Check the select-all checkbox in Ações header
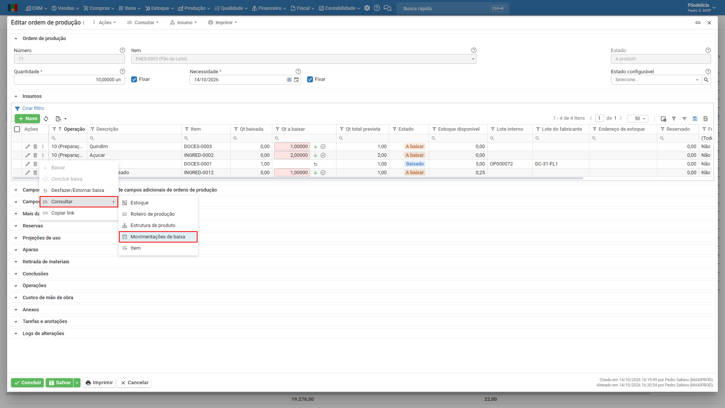 tap(17, 129)
